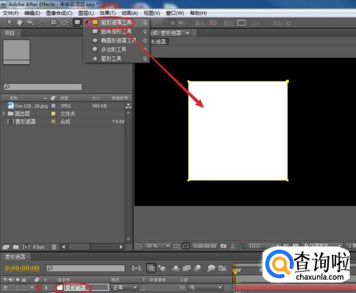356x293 pixels.
Task: Click the 8 bpc color depth button
Action: point(39,246)
